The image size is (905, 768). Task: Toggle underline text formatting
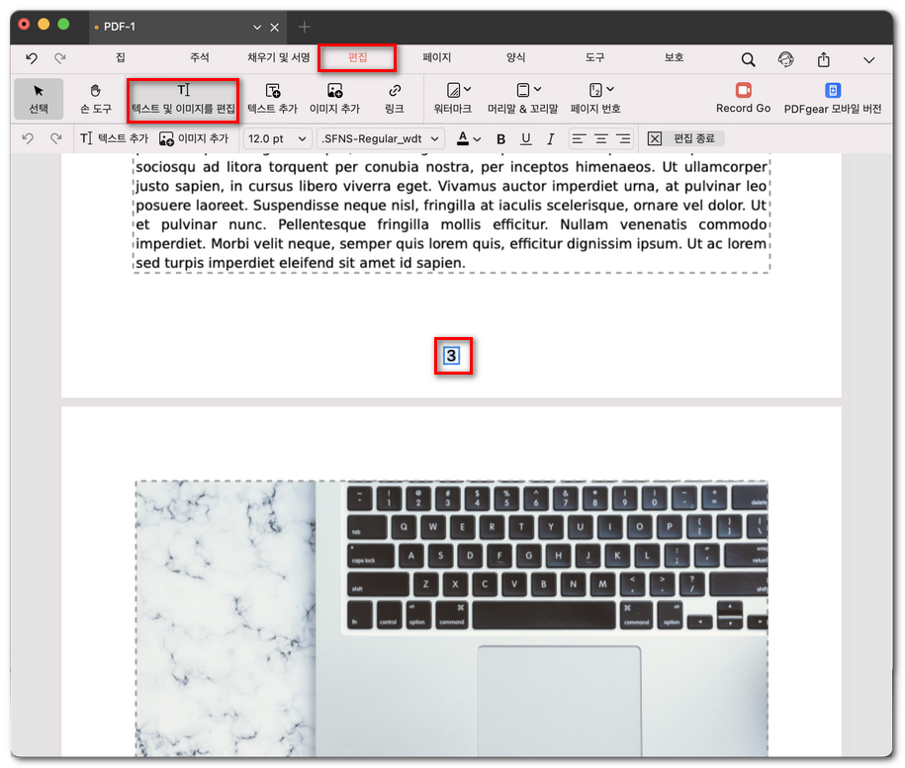tap(525, 139)
